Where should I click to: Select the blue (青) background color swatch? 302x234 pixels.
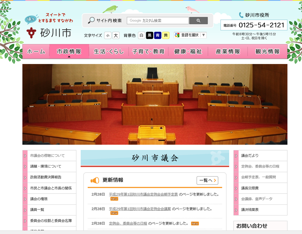[158, 35]
